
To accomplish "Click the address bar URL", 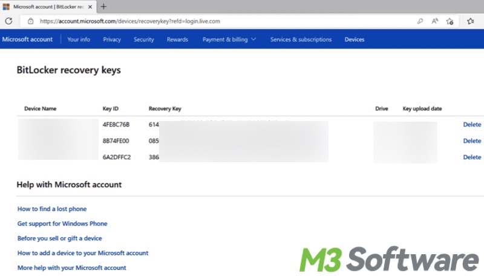I will pyautogui.click(x=130, y=21).
